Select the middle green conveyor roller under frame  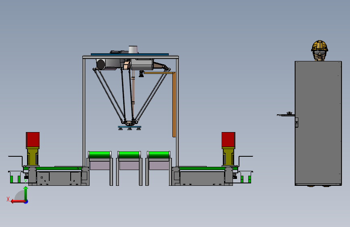point(129,155)
